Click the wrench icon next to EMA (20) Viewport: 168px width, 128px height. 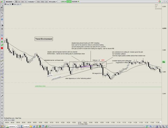coord(20,4)
